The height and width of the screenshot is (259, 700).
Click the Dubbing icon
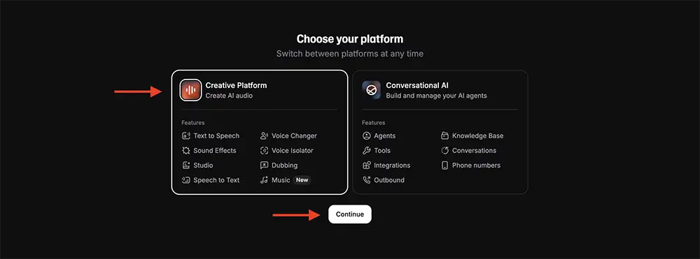tap(265, 165)
